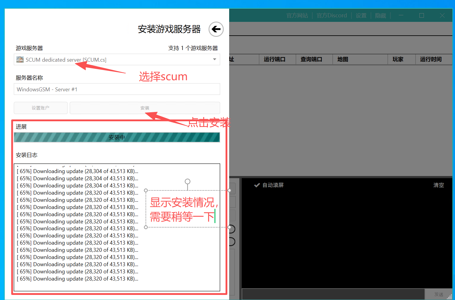Click the 地图 map column header
This screenshot has height=300, width=455.
pos(342,59)
